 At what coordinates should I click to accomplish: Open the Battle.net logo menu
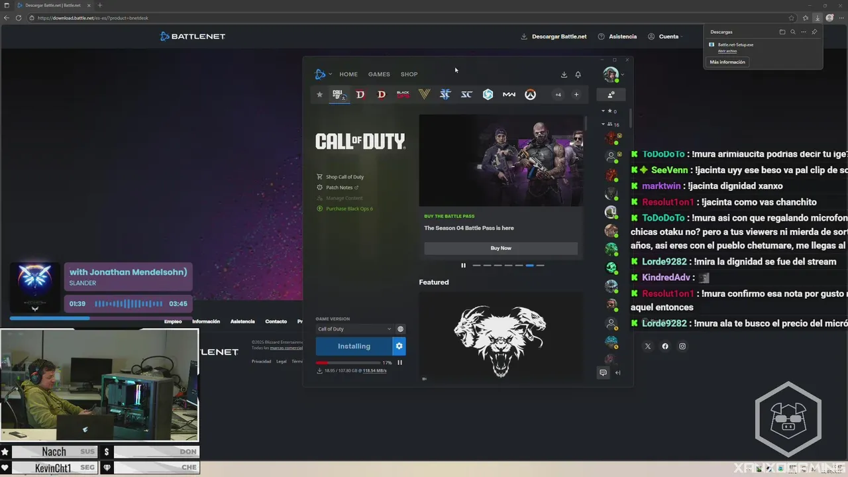[x=323, y=74]
